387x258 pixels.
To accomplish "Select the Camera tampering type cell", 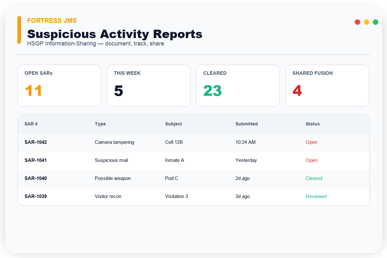I will (114, 142).
